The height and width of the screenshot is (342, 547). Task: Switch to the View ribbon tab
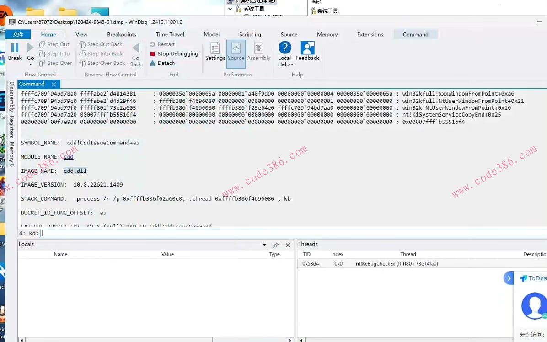click(x=81, y=34)
